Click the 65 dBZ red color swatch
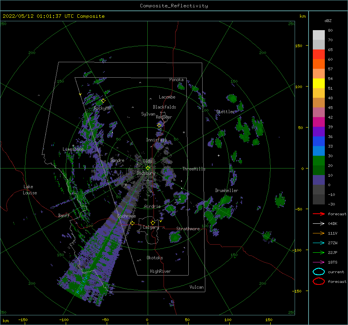The width and height of the screenshot is (348, 325). pos(319,54)
